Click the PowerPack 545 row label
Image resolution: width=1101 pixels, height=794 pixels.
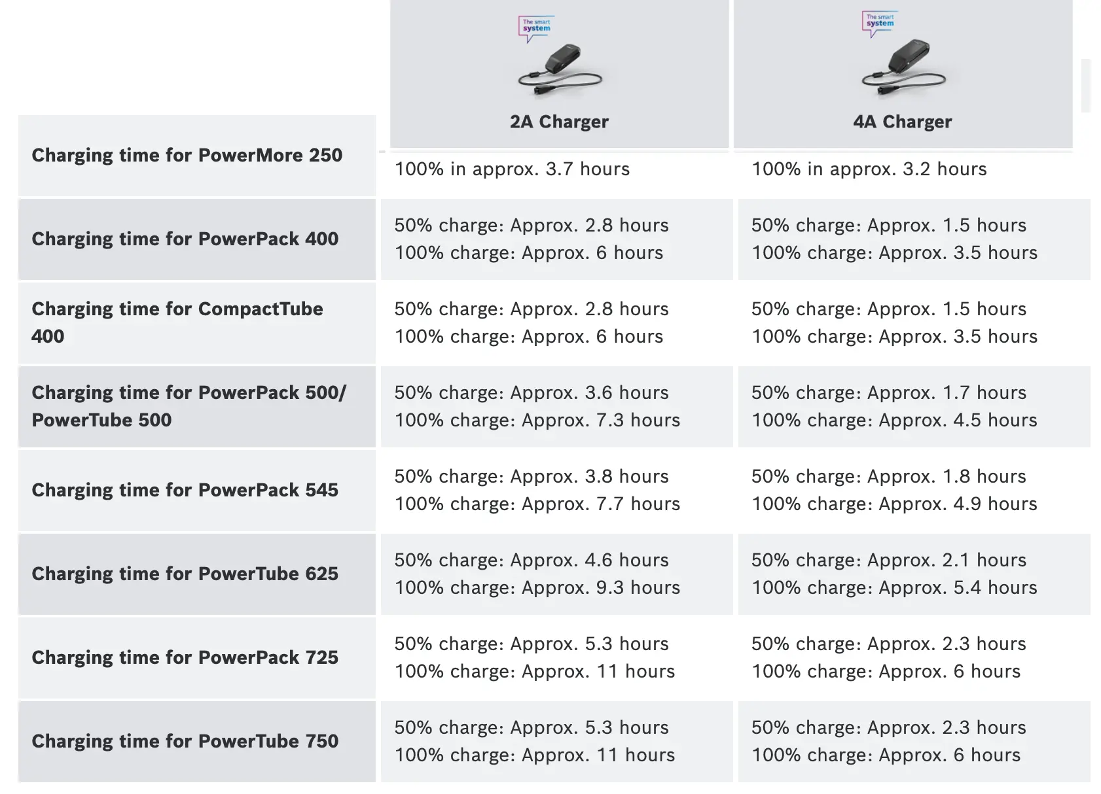185,491
